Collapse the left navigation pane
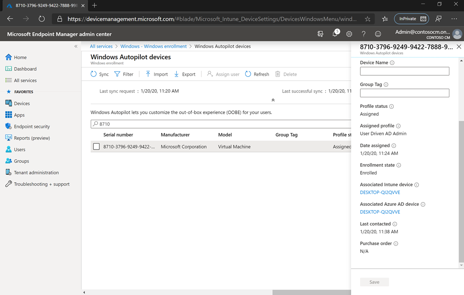464x295 pixels. tap(76, 46)
